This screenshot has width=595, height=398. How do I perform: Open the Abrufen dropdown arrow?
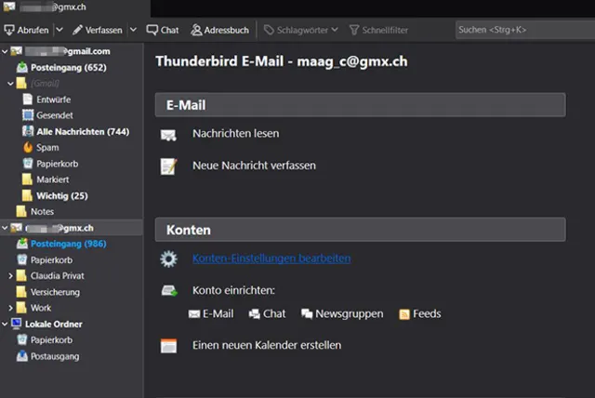tap(59, 30)
